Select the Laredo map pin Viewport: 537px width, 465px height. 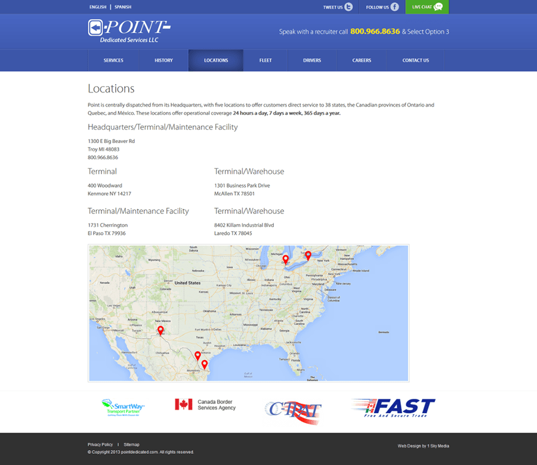tap(197, 356)
